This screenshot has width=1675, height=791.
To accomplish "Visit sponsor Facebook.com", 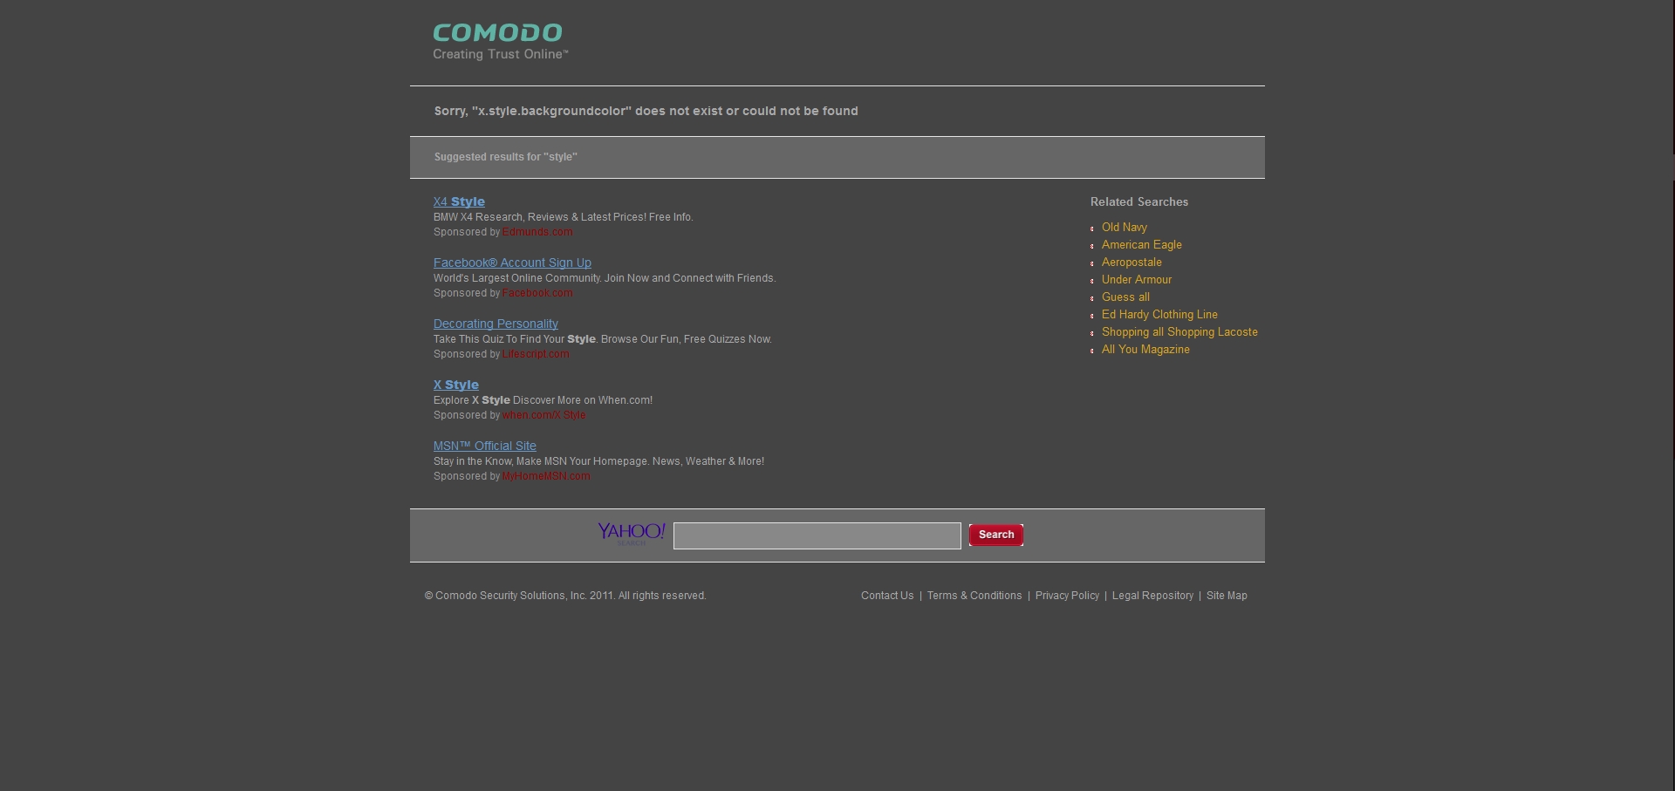I will (537, 293).
